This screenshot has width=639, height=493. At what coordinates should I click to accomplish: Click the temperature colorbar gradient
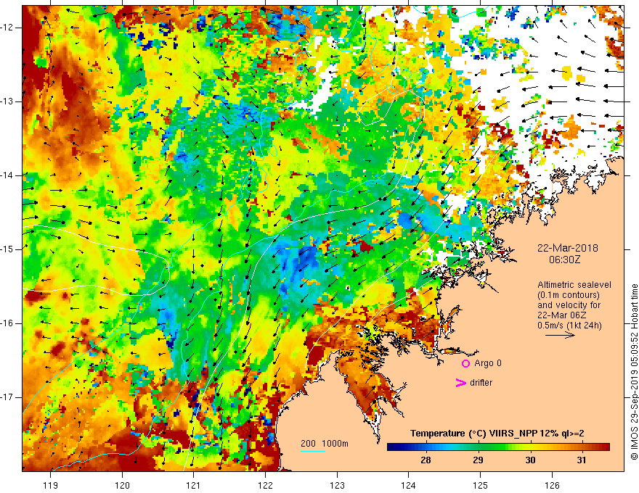pyautogui.click(x=498, y=447)
